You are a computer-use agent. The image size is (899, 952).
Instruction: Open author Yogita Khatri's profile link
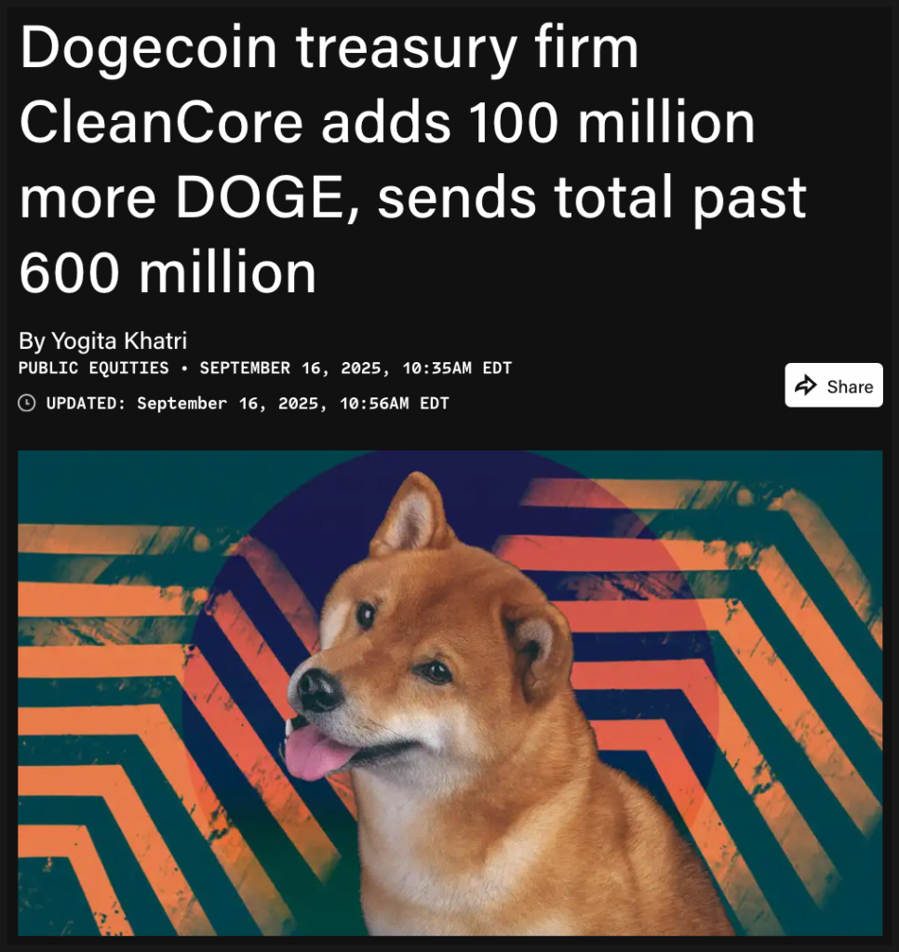(119, 341)
